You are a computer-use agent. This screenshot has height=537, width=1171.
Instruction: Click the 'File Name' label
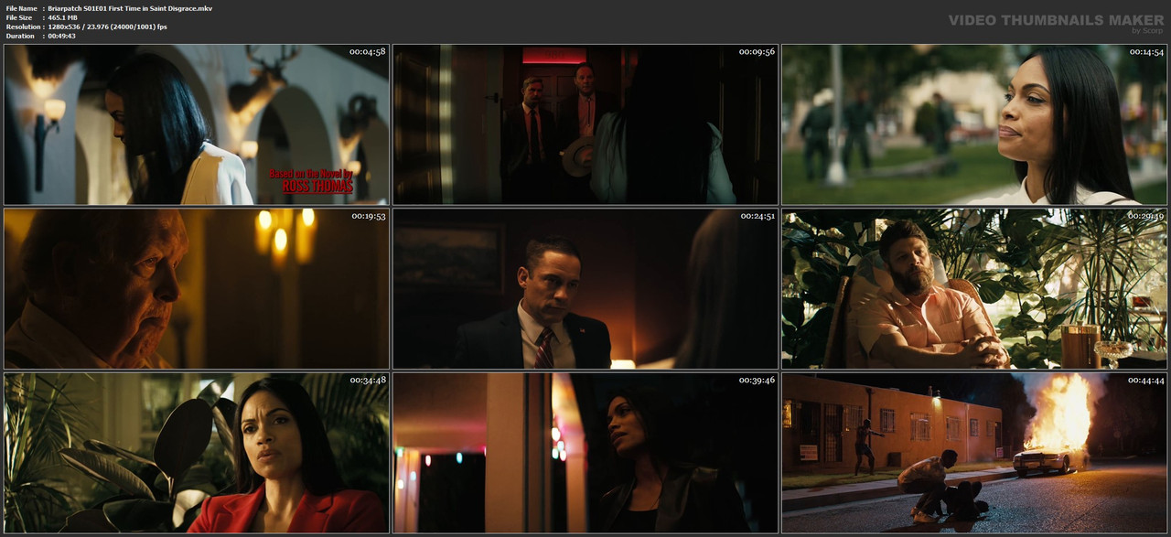(x=22, y=8)
